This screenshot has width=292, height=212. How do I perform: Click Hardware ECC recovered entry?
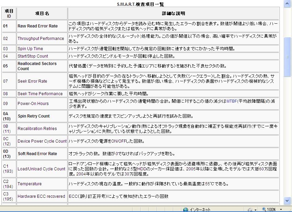41,196
